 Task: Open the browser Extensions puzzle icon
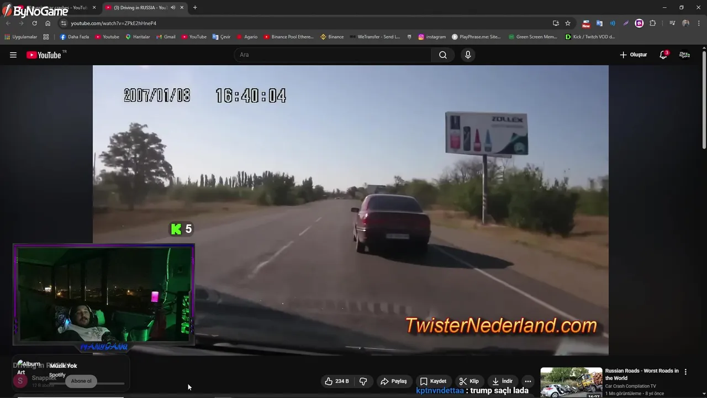point(653,23)
